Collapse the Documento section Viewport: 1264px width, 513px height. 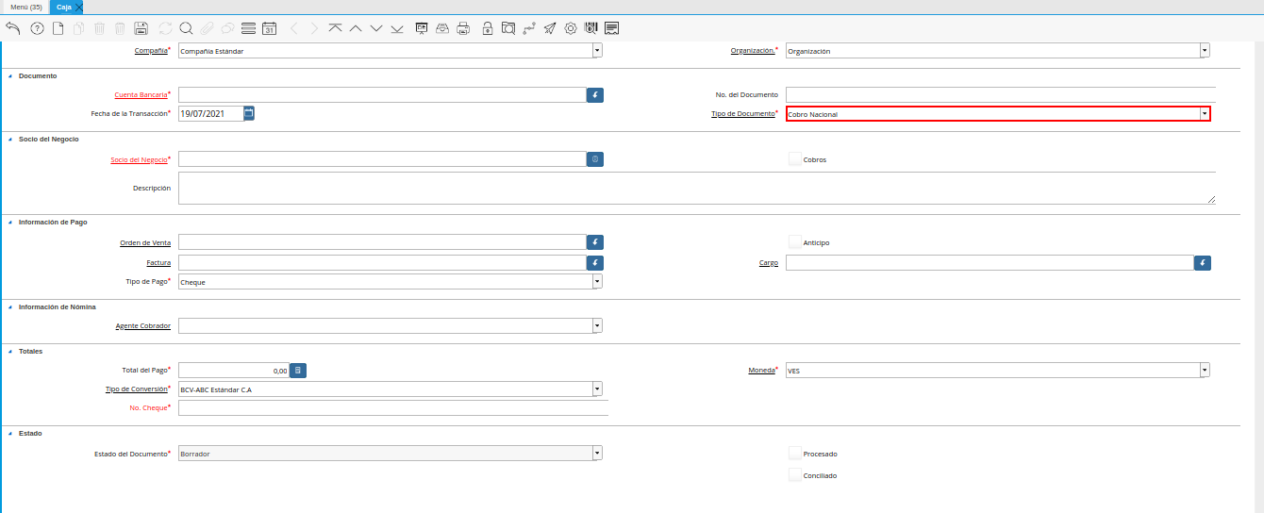10,75
